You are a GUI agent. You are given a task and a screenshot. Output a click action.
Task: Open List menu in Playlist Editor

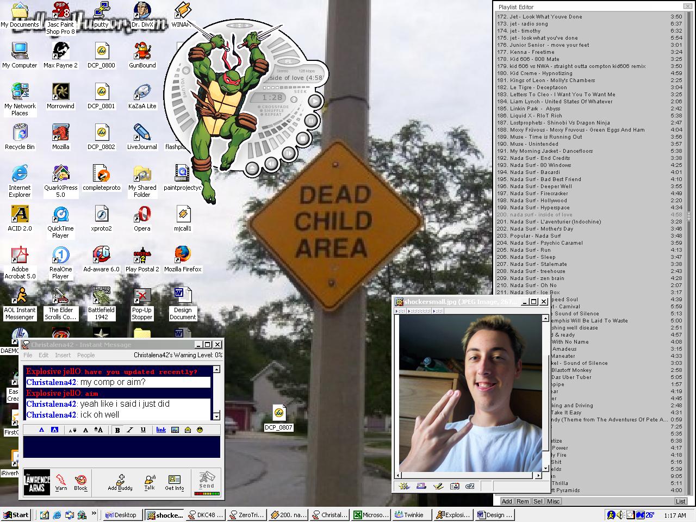click(x=680, y=501)
